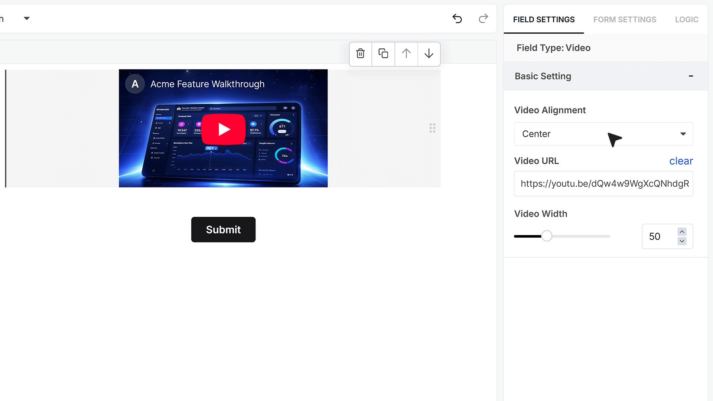Collapse the Basic Setting section
This screenshot has height=401, width=713.
click(691, 76)
